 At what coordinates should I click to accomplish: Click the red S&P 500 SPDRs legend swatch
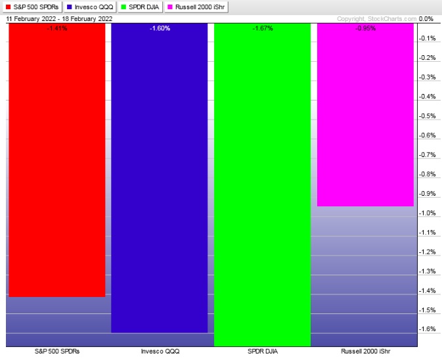tap(8, 7)
